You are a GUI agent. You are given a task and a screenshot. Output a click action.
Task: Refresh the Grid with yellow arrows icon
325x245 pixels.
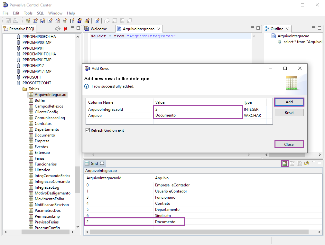coord(306,164)
